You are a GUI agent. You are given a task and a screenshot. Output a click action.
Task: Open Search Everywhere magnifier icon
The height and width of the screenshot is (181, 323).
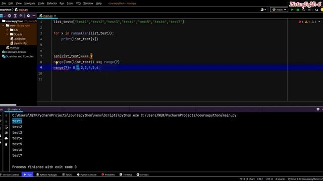(x=316, y=10)
